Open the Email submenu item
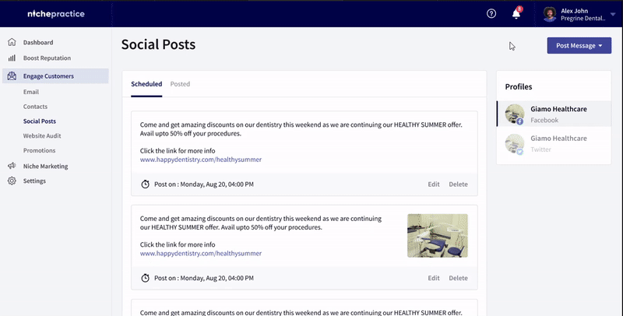 tap(31, 92)
